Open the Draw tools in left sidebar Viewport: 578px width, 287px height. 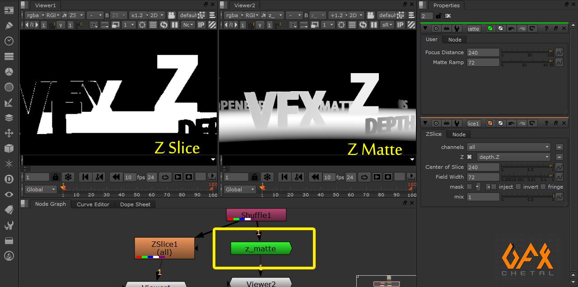click(x=9, y=25)
